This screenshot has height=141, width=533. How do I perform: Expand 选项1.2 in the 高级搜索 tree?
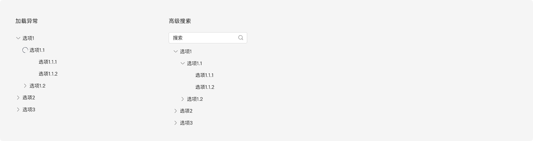click(x=182, y=99)
